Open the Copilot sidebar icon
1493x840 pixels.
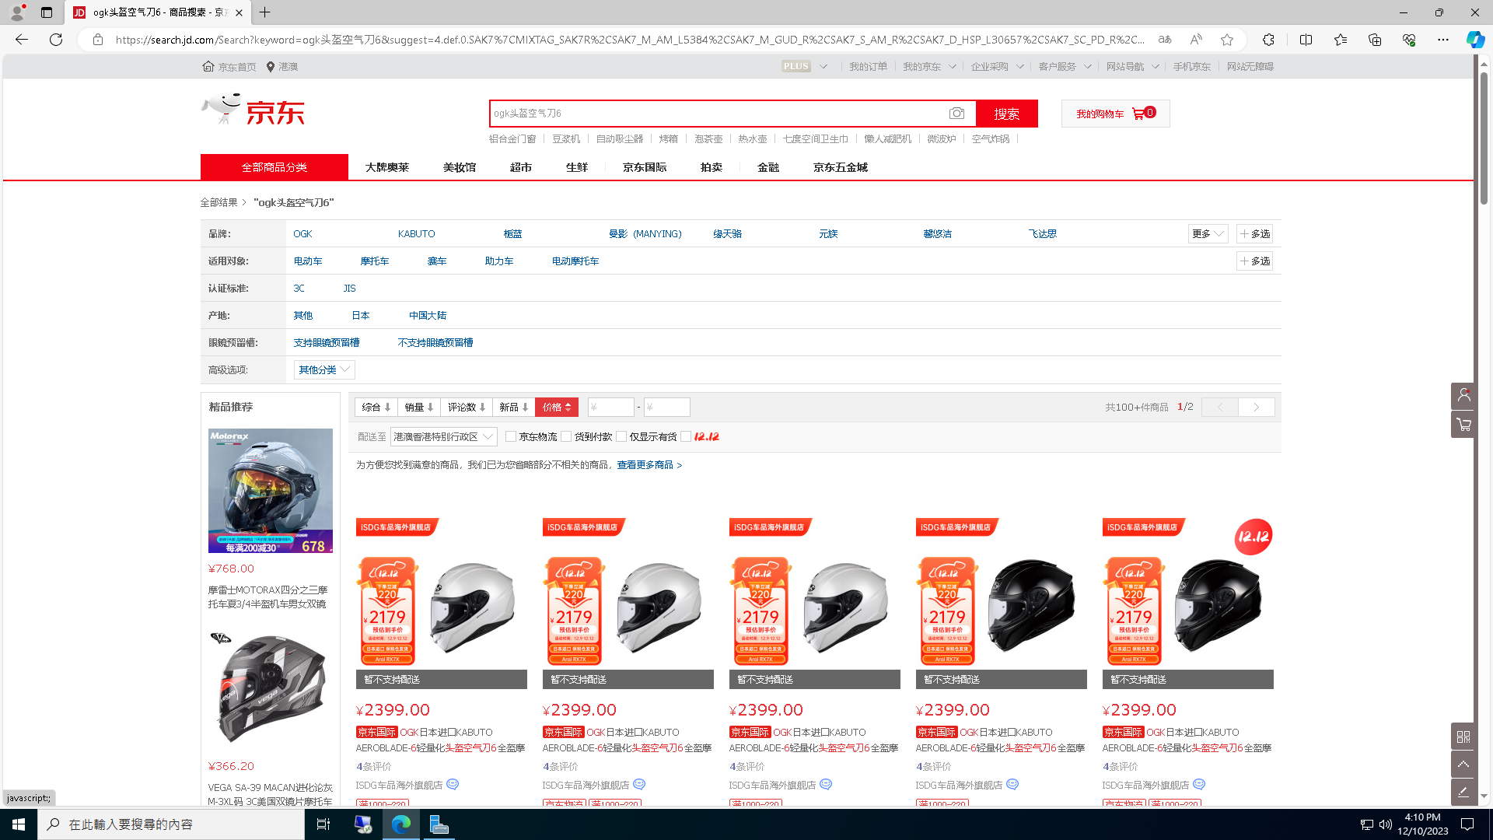tap(1475, 40)
